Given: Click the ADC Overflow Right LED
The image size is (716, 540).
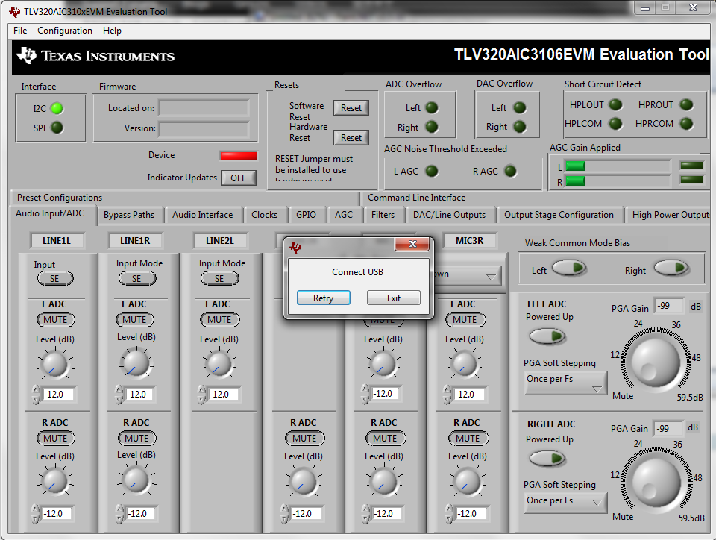Looking at the screenshot, I should (x=432, y=127).
